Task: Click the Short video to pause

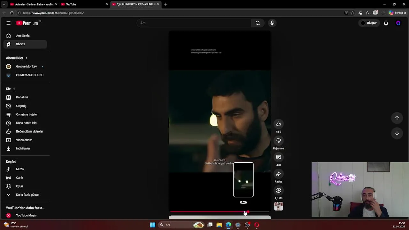Action: [x=220, y=121]
